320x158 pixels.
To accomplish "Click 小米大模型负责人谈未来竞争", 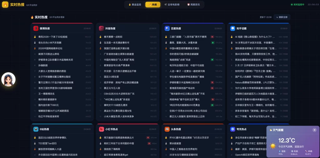I will pos(119,117).
